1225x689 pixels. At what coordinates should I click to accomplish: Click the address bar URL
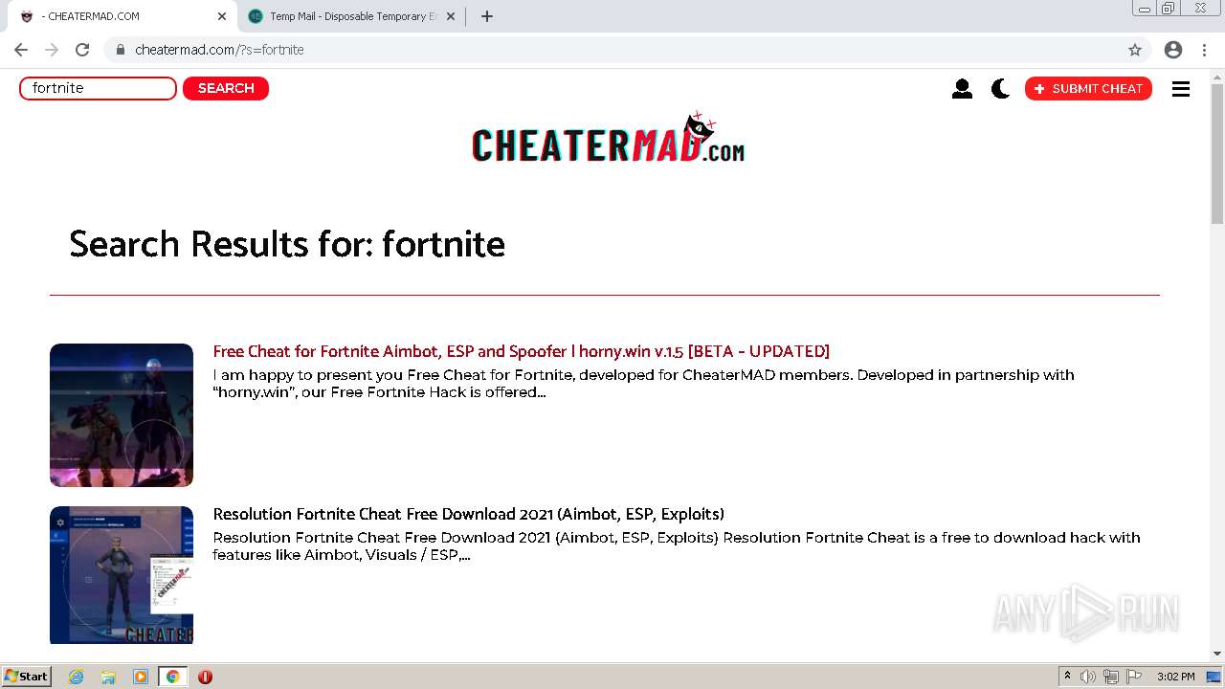219,50
